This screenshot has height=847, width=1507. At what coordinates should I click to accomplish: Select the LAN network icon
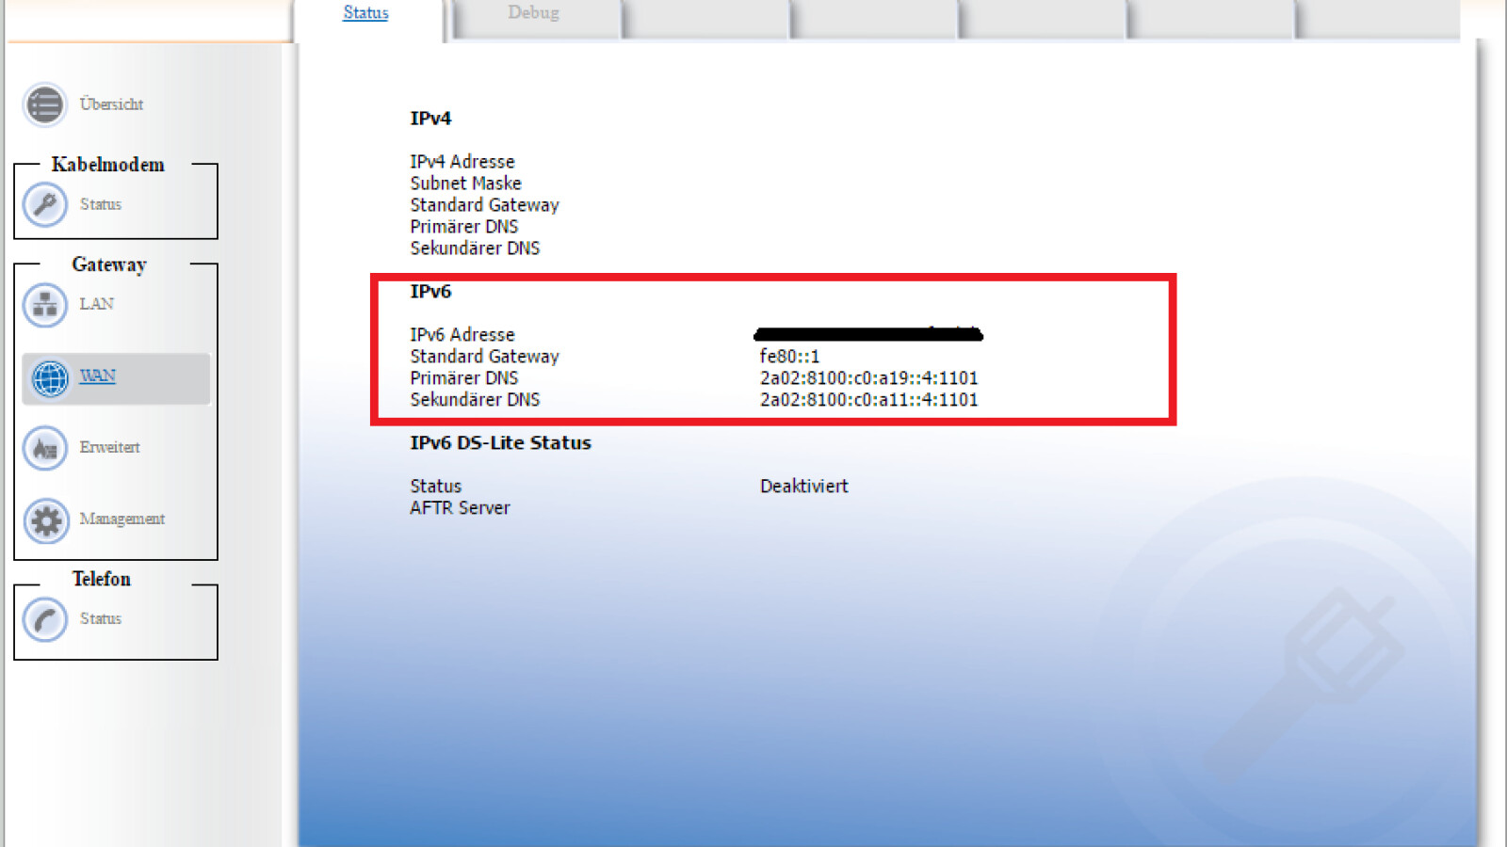pos(44,305)
